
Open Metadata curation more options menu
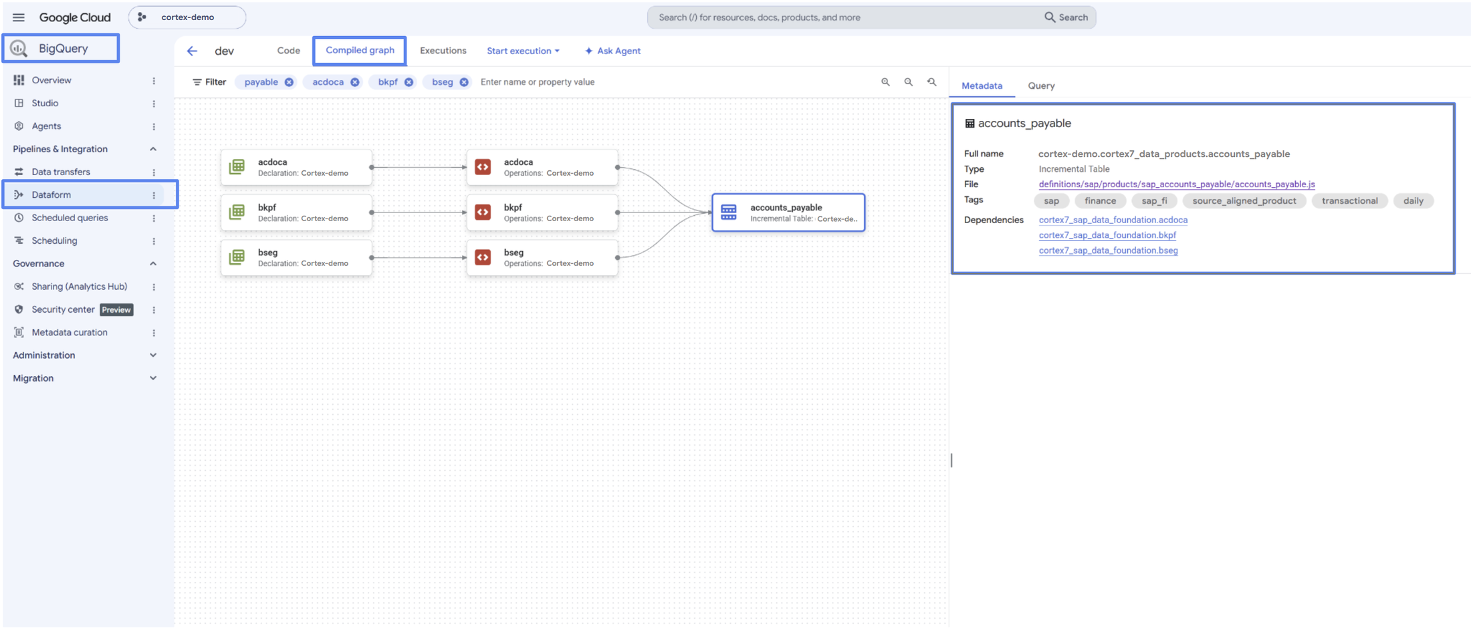[x=154, y=333]
